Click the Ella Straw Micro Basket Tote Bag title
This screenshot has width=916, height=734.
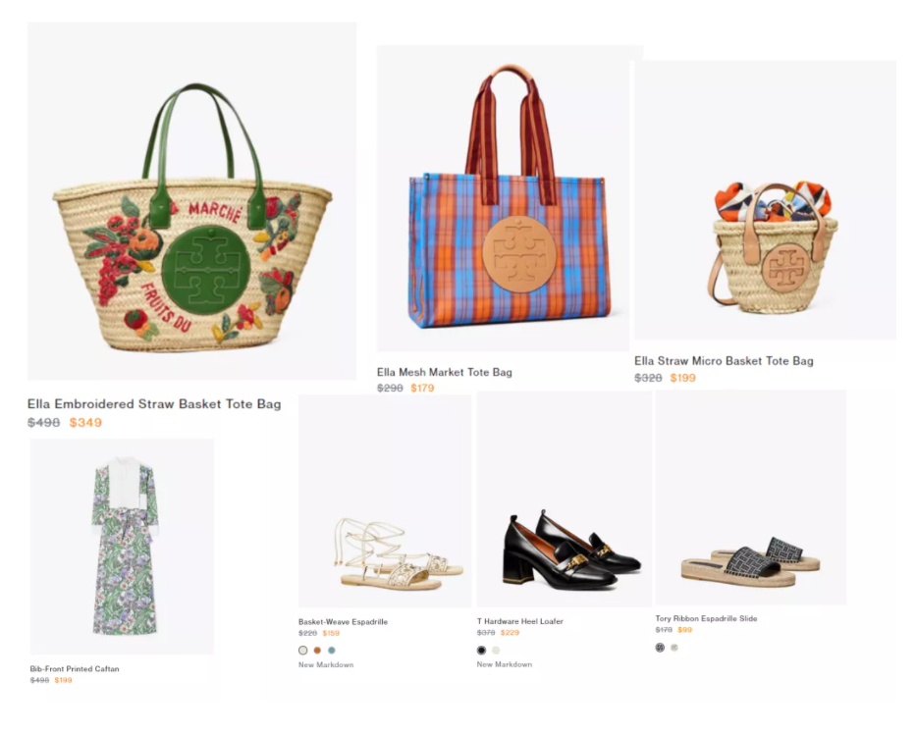point(724,361)
